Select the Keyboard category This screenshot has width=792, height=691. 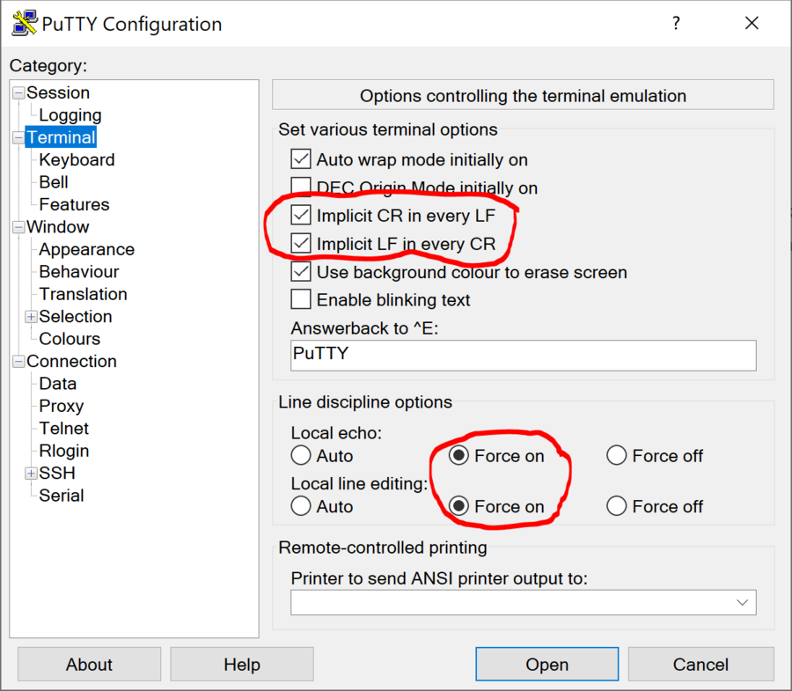tap(76, 159)
